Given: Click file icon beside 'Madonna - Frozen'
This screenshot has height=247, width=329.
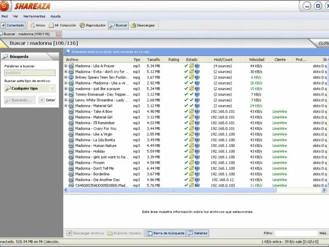Looking at the screenshot, I should click(x=71, y=163).
